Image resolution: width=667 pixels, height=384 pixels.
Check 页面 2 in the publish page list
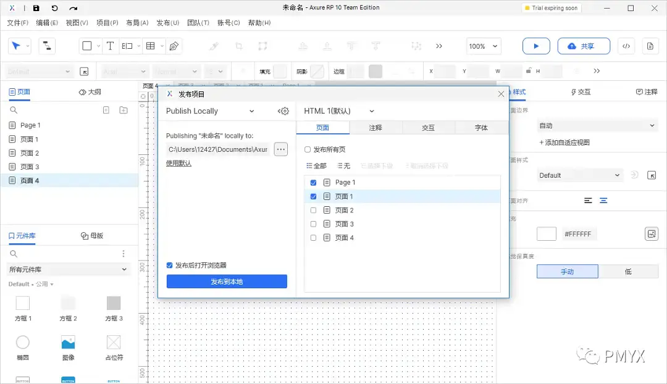point(313,210)
